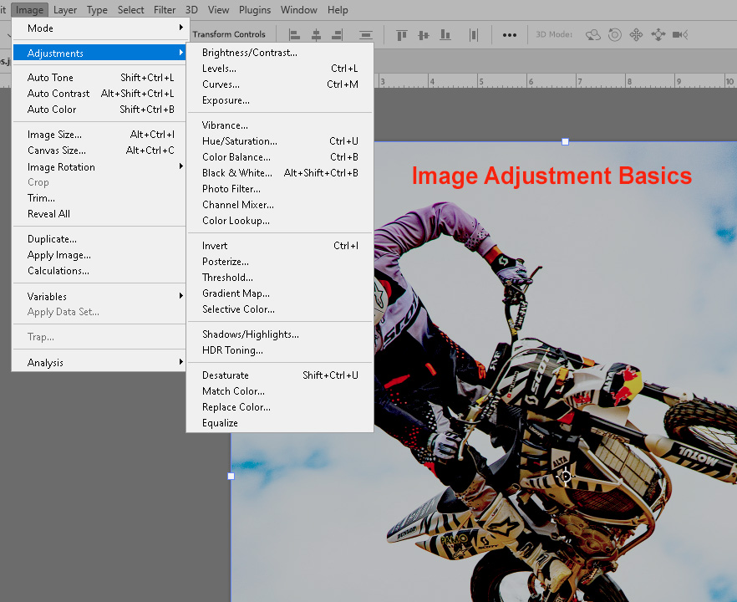Click the Image Adjustment Basics red text
Viewport: 737px width, 602px height.
pyautogui.click(x=551, y=176)
